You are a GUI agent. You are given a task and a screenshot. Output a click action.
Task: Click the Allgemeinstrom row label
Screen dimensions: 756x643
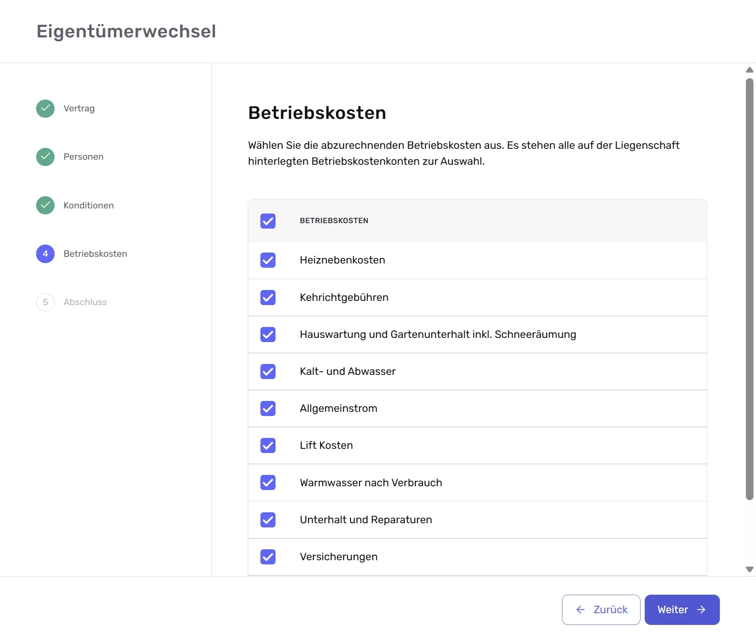tap(339, 408)
